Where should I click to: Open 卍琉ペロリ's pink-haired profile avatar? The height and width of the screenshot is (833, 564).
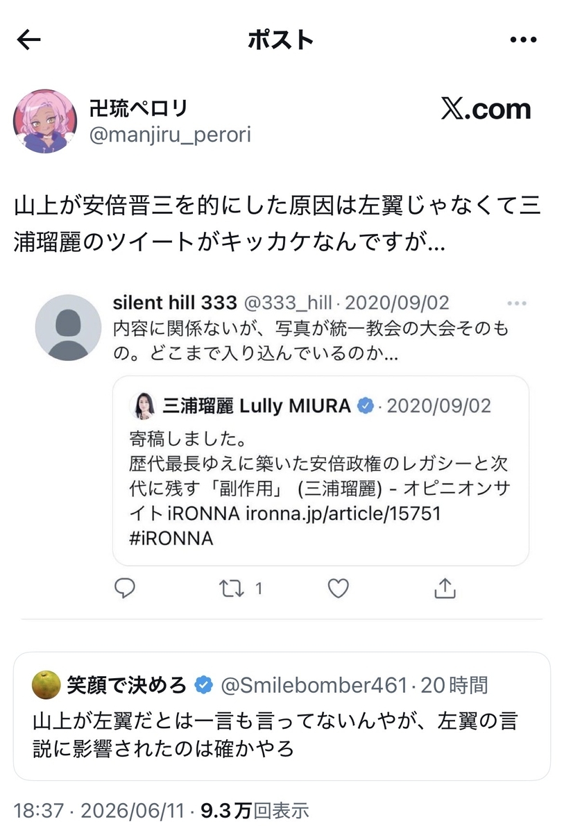[x=44, y=121]
